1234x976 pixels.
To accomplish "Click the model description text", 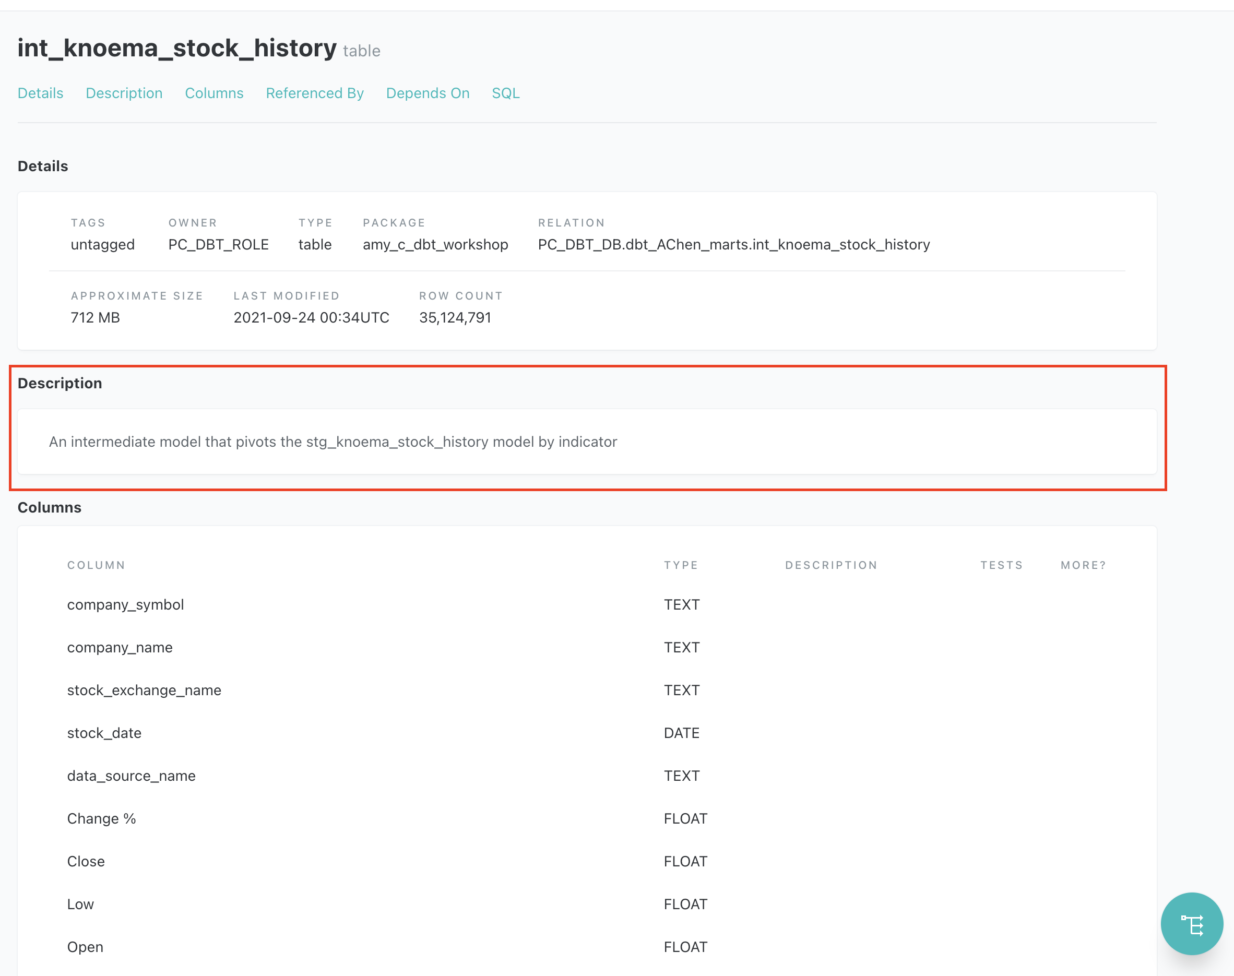I will pos(333,442).
